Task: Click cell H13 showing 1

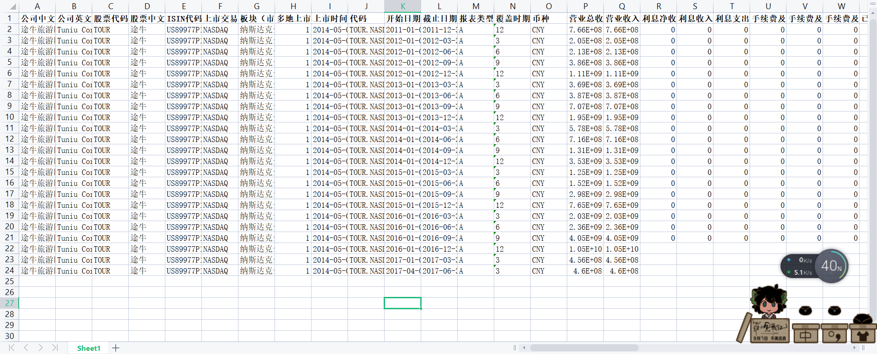Action: [293, 150]
